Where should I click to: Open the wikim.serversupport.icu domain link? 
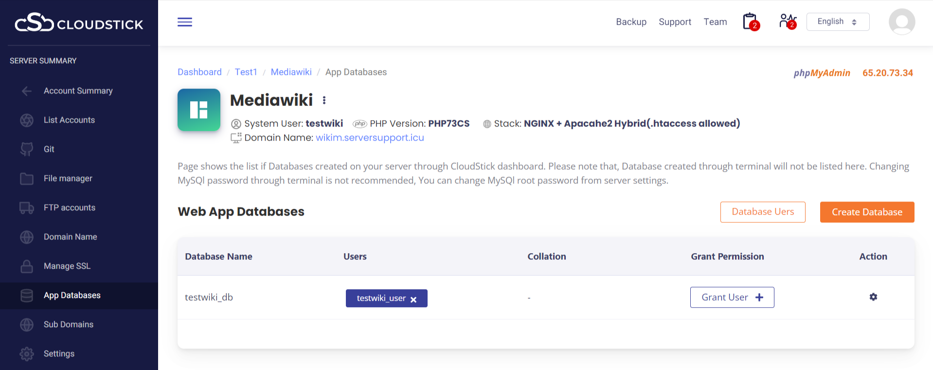pyautogui.click(x=370, y=138)
